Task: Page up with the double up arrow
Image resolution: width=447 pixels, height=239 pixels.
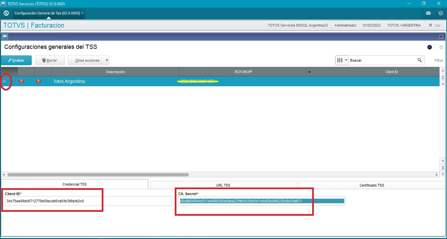Action: [443, 77]
